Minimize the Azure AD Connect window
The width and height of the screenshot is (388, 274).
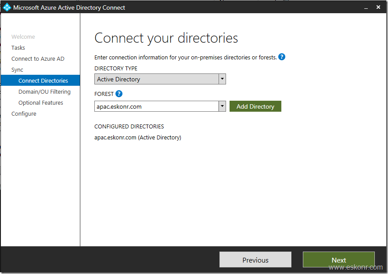click(x=366, y=7)
